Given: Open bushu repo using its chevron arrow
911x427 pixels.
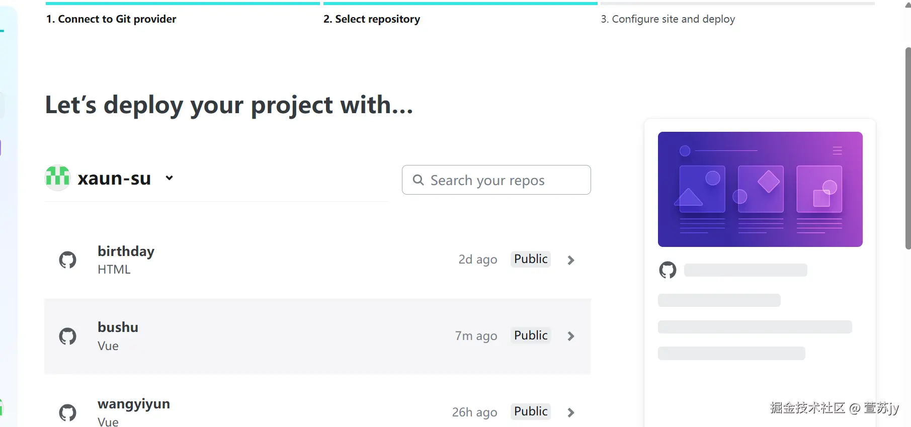Looking at the screenshot, I should pyautogui.click(x=570, y=336).
